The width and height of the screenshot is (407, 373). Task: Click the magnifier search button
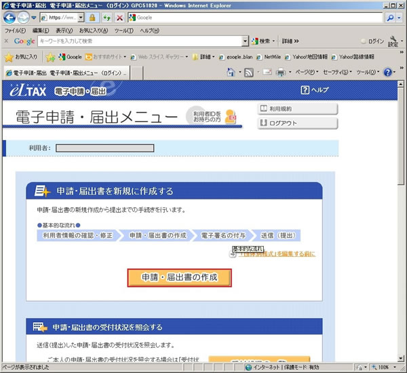[390, 18]
